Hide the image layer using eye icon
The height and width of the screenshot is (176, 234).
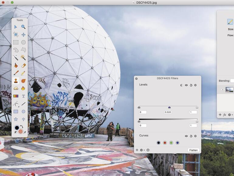tap(222, 90)
